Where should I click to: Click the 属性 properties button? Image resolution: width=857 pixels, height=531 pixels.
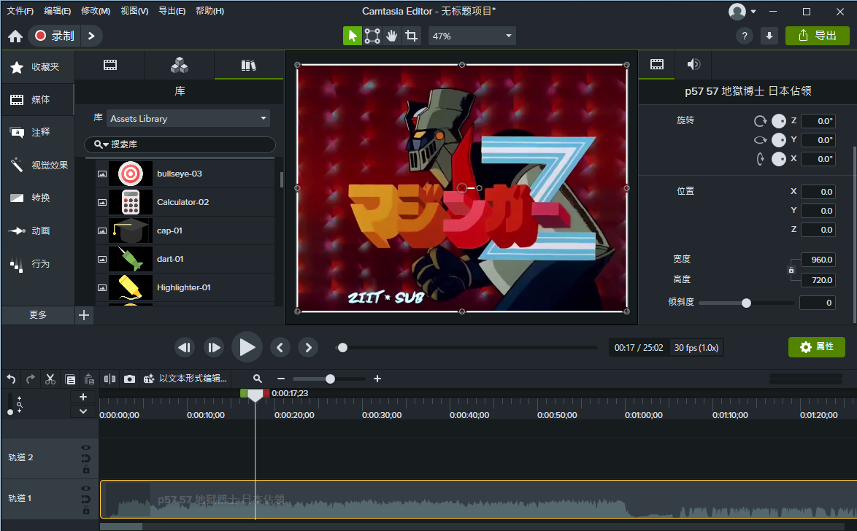[x=816, y=347]
